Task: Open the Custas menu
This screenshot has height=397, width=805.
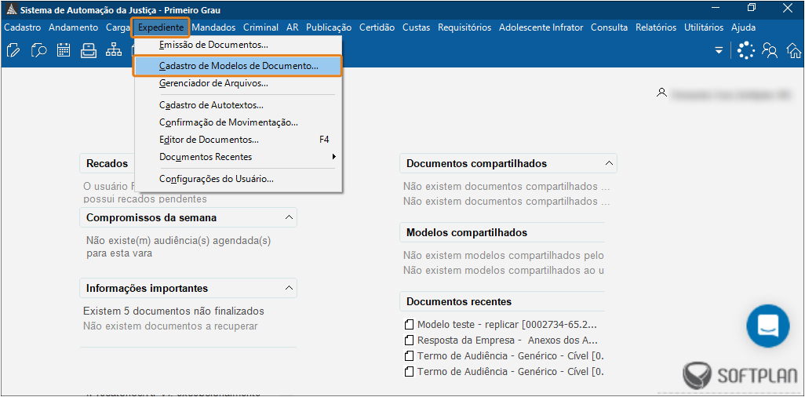Action: click(x=417, y=27)
